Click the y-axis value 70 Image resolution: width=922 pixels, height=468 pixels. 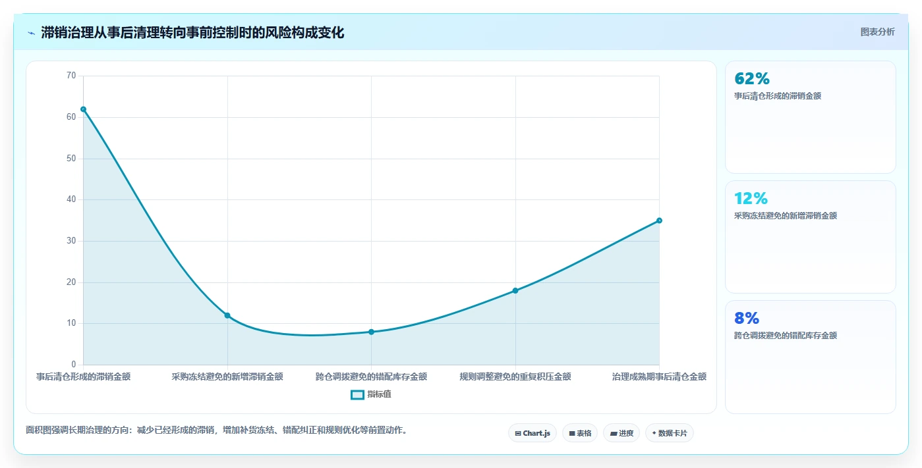coord(71,76)
